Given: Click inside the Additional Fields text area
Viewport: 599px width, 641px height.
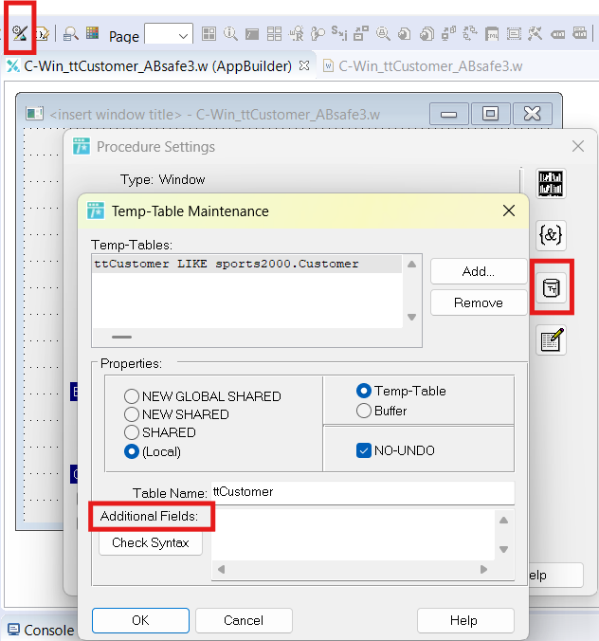Looking at the screenshot, I should point(353,535).
